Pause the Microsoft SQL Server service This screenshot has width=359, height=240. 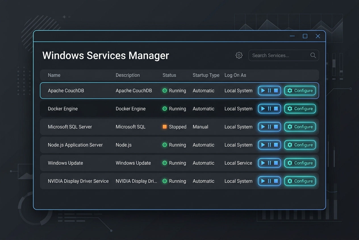click(269, 127)
